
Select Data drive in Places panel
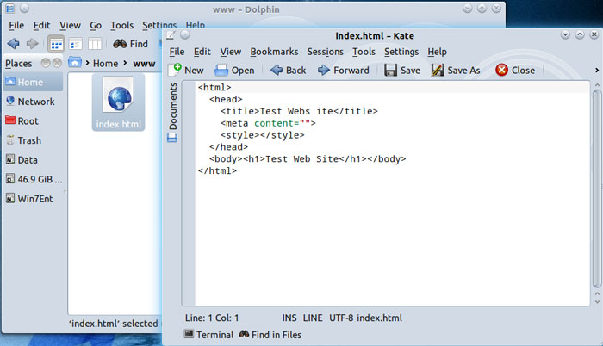33,160
